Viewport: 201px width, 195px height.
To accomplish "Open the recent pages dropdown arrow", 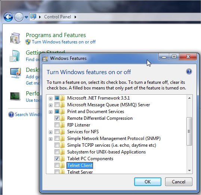I will click(26, 17).
